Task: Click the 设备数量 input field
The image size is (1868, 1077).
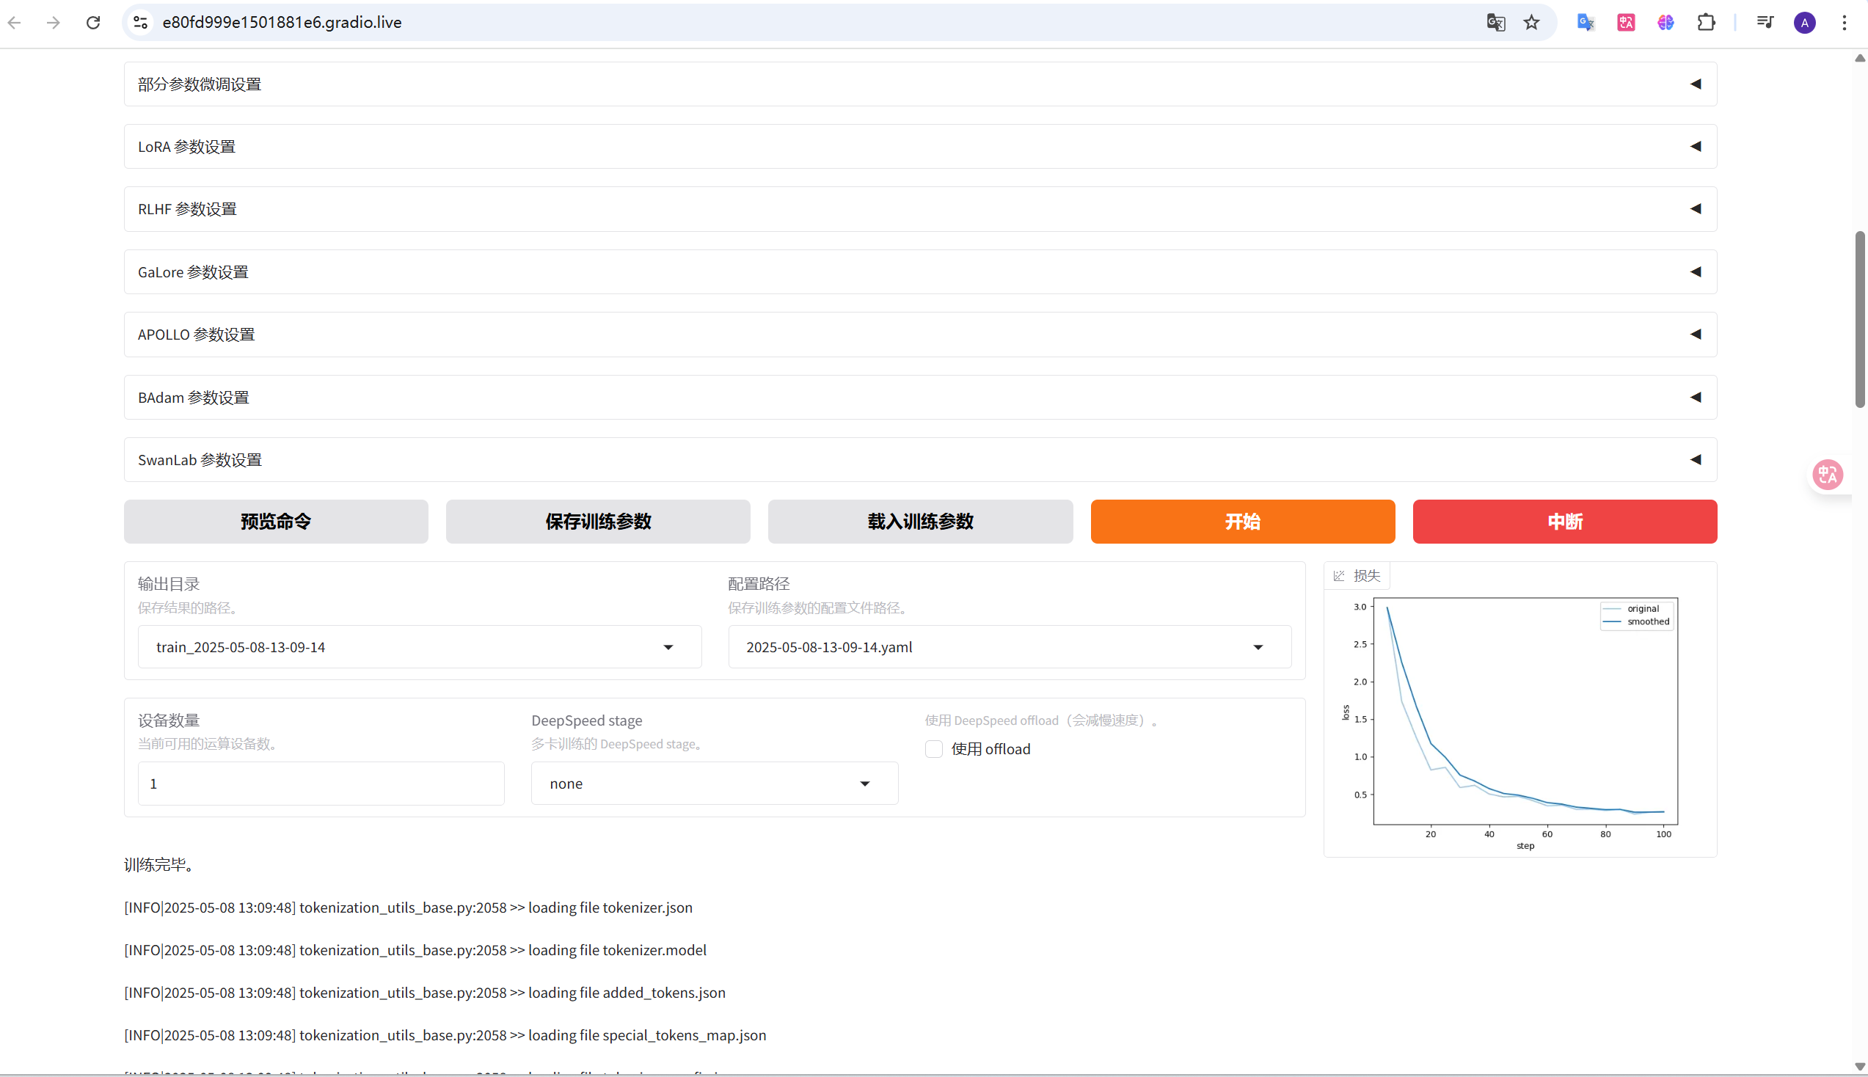Action: 321,784
